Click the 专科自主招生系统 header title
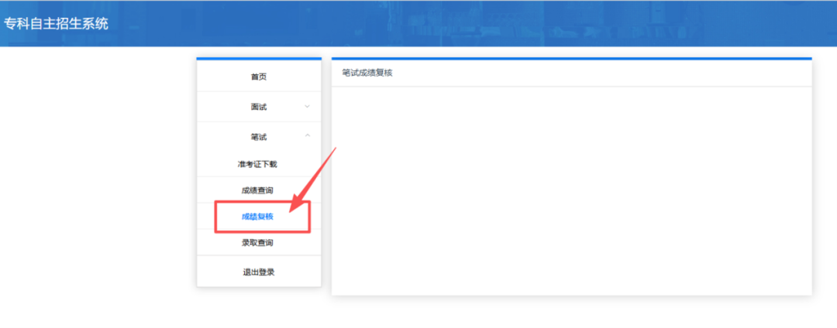837x328 pixels. pos(56,23)
